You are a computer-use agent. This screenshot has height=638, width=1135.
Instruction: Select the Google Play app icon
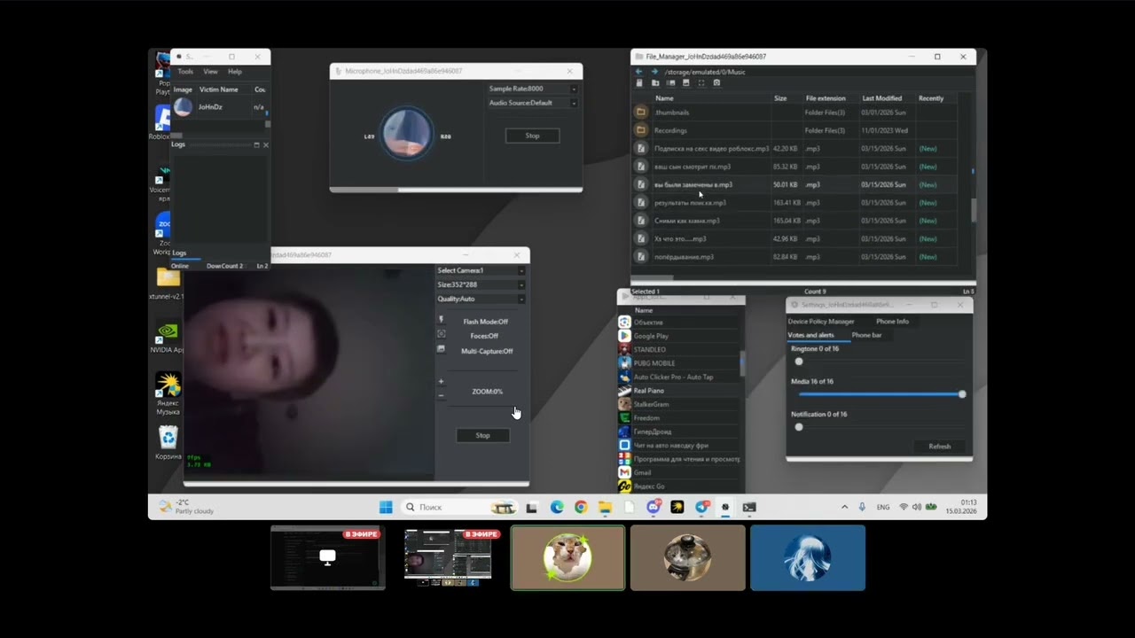click(x=624, y=336)
